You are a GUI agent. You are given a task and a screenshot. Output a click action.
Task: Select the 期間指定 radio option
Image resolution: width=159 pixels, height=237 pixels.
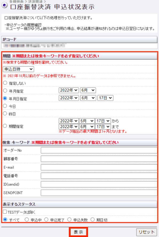(x=5, y=126)
